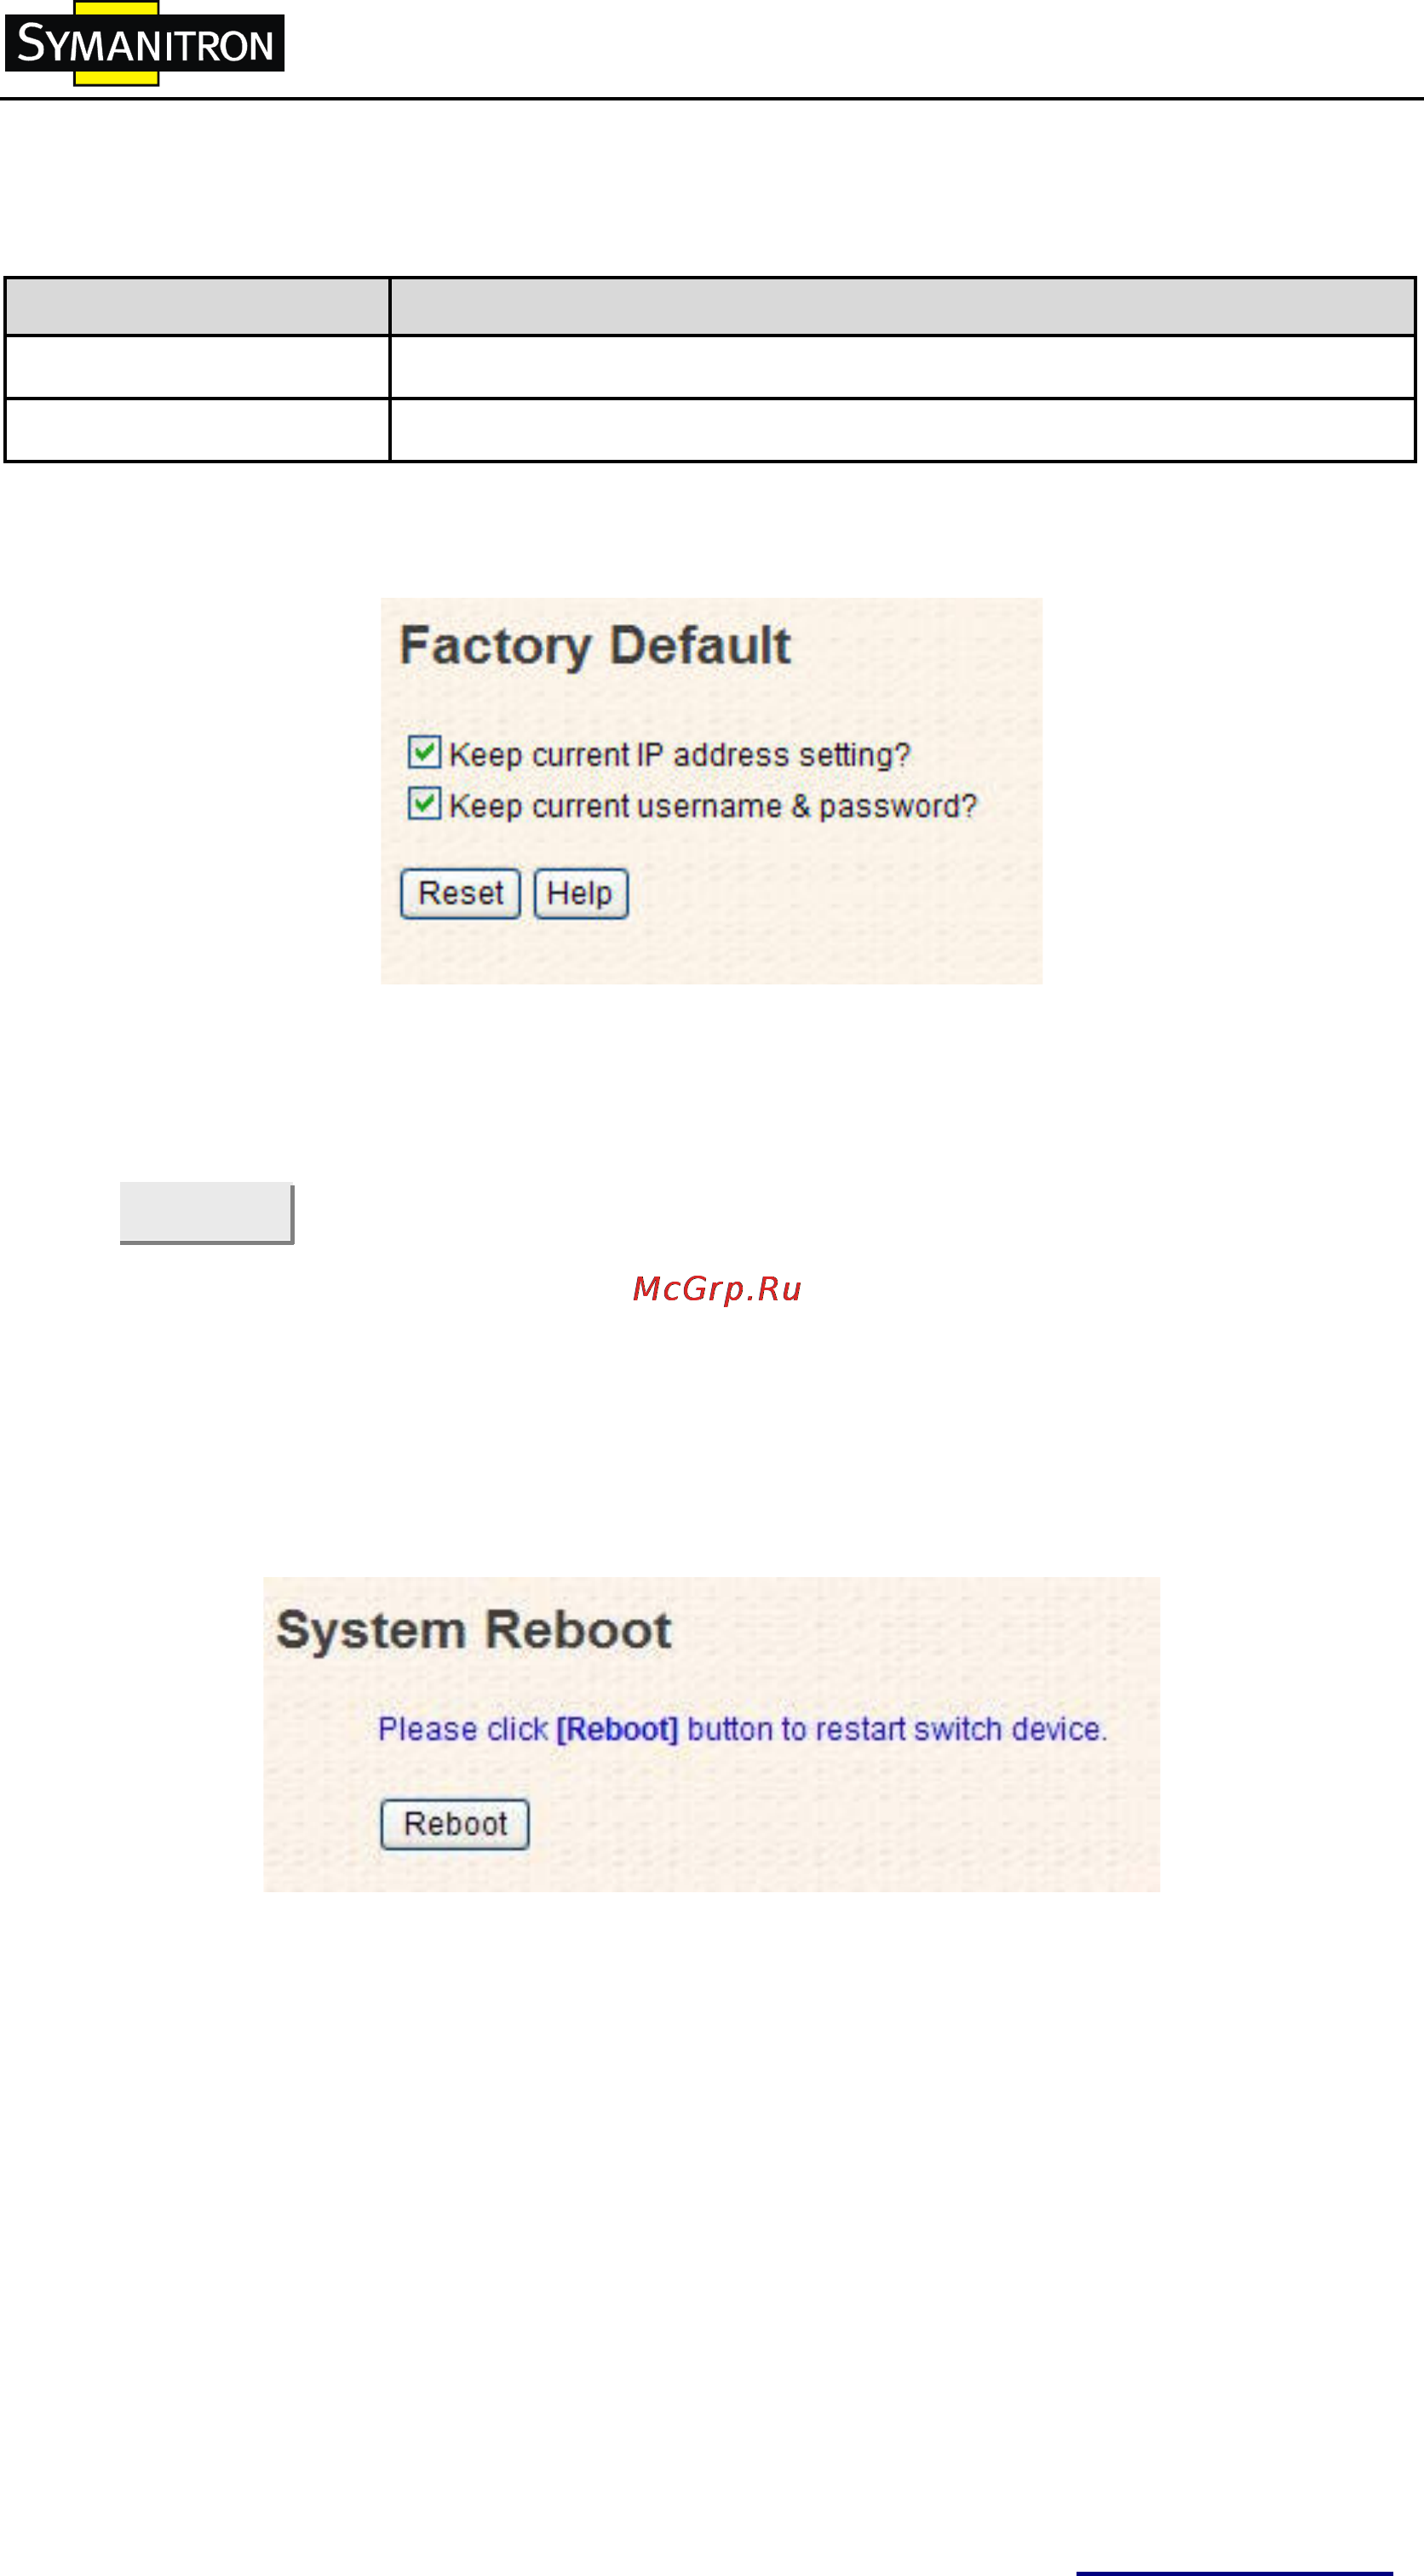Screen dimensions: 1424x2576
Task: Click the yellow square behind the Symanitron name
Action: tap(116, 43)
